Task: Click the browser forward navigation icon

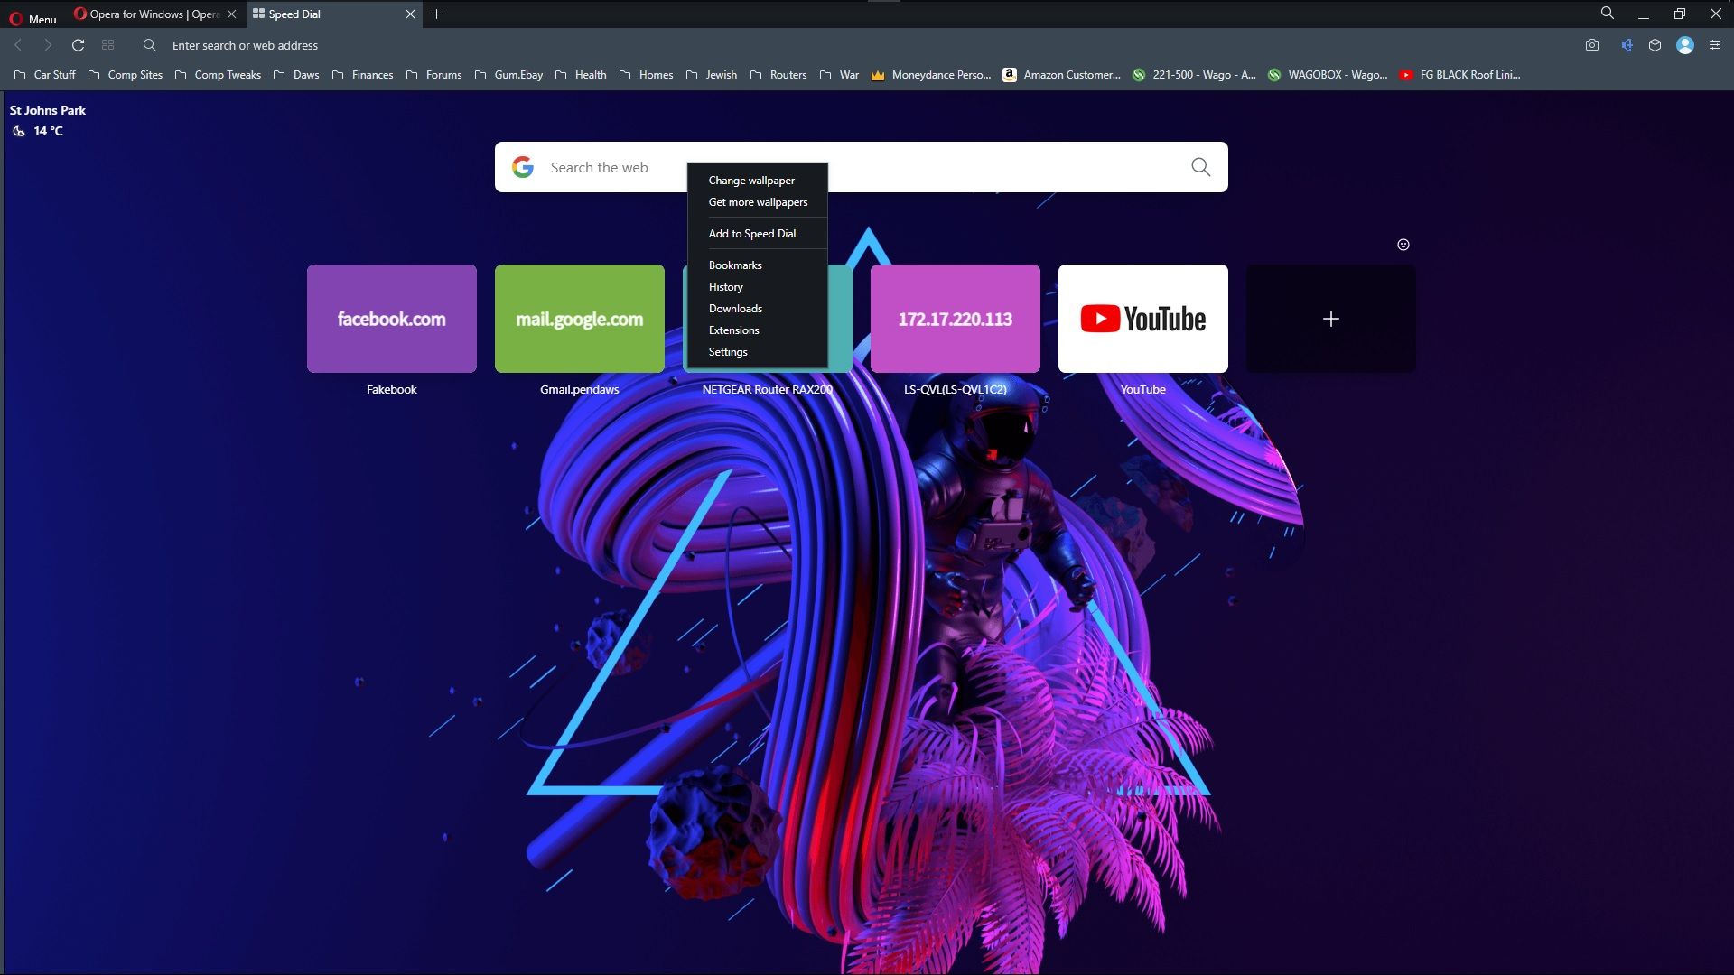Action: (48, 45)
